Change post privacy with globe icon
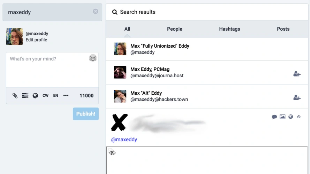Viewport: 310px width, 174px height. pyautogui.click(x=35, y=96)
